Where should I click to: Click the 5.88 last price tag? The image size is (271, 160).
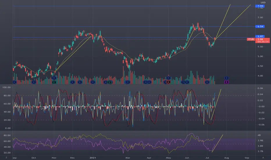[x=260, y=39]
